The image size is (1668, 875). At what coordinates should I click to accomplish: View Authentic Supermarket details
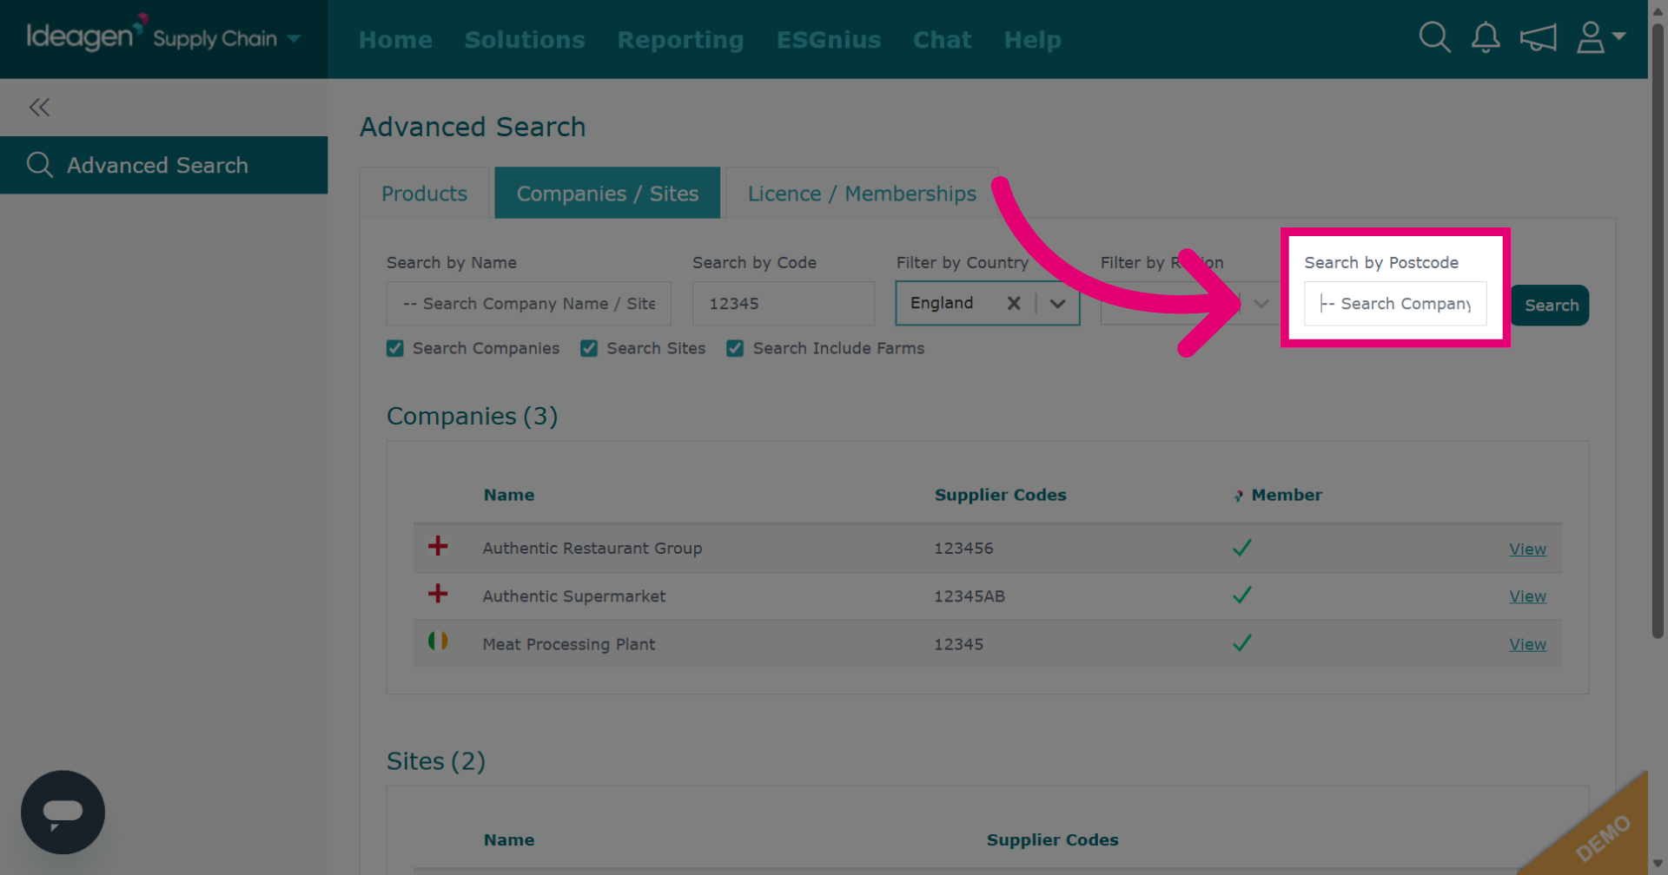coord(1527,596)
